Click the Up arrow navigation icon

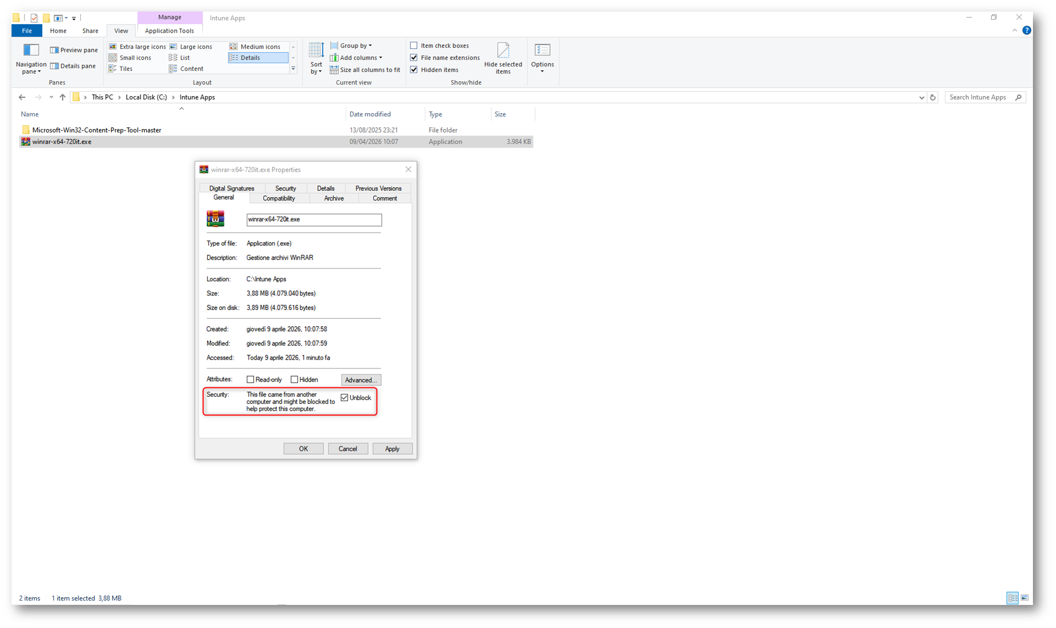63,97
